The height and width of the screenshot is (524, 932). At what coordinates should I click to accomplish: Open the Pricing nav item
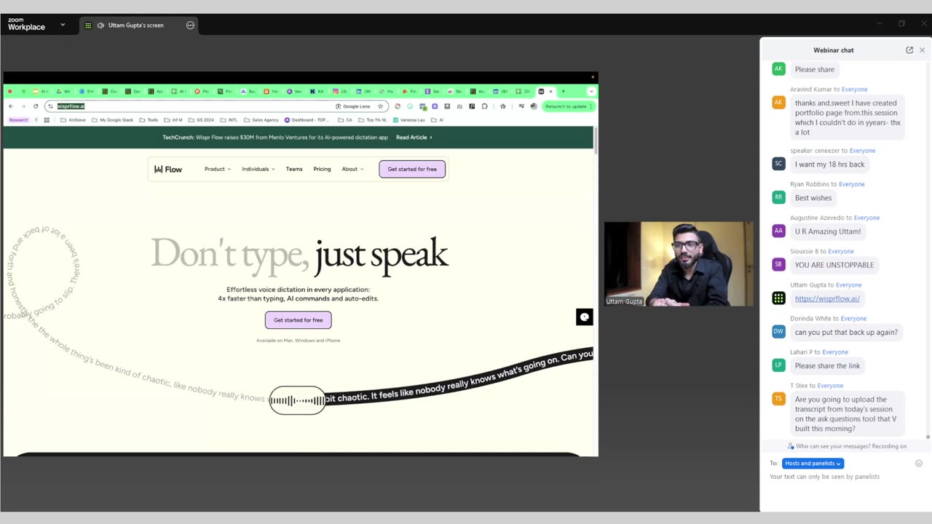322,169
